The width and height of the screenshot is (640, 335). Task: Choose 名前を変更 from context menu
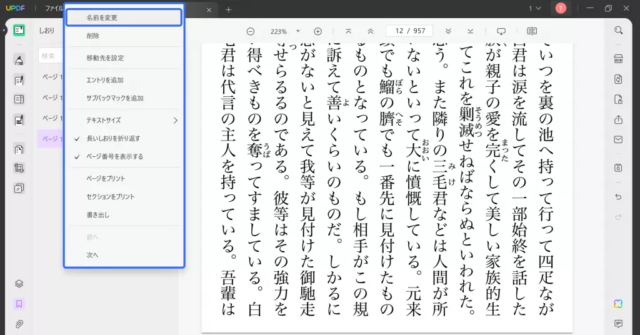(124, 17)
